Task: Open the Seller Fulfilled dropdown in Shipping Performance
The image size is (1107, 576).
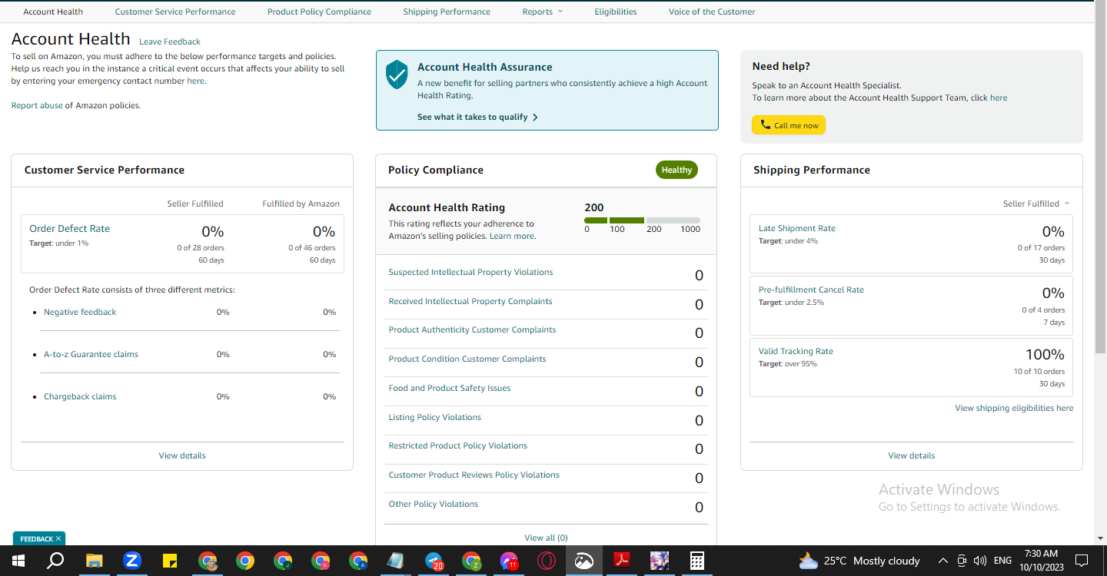Action: point(1036,204)
